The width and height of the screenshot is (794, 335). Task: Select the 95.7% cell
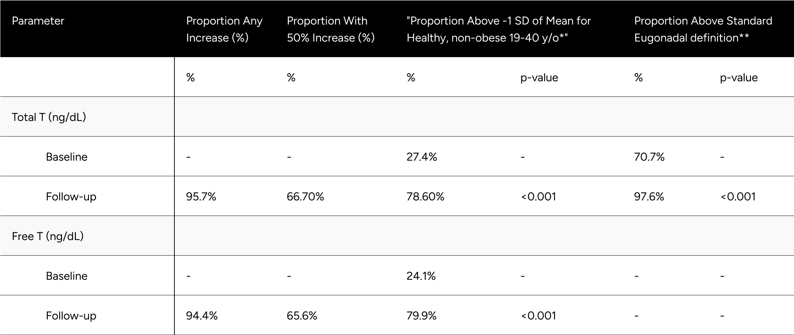tap(201, 196)
